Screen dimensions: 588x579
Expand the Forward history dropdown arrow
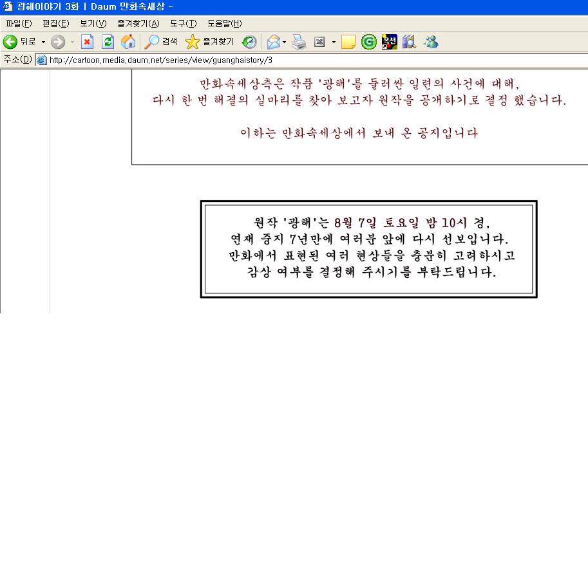(x=72, y=42)
